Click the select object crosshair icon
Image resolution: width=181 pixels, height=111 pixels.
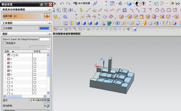(x=47, y=16)
